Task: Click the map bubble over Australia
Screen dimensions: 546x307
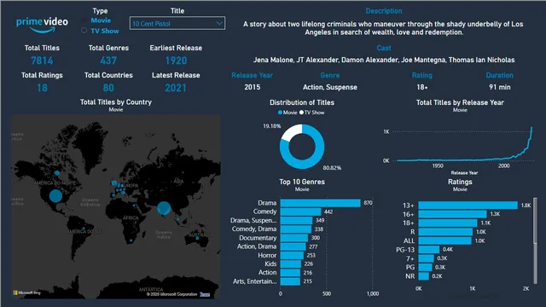Action: (197, 239)
